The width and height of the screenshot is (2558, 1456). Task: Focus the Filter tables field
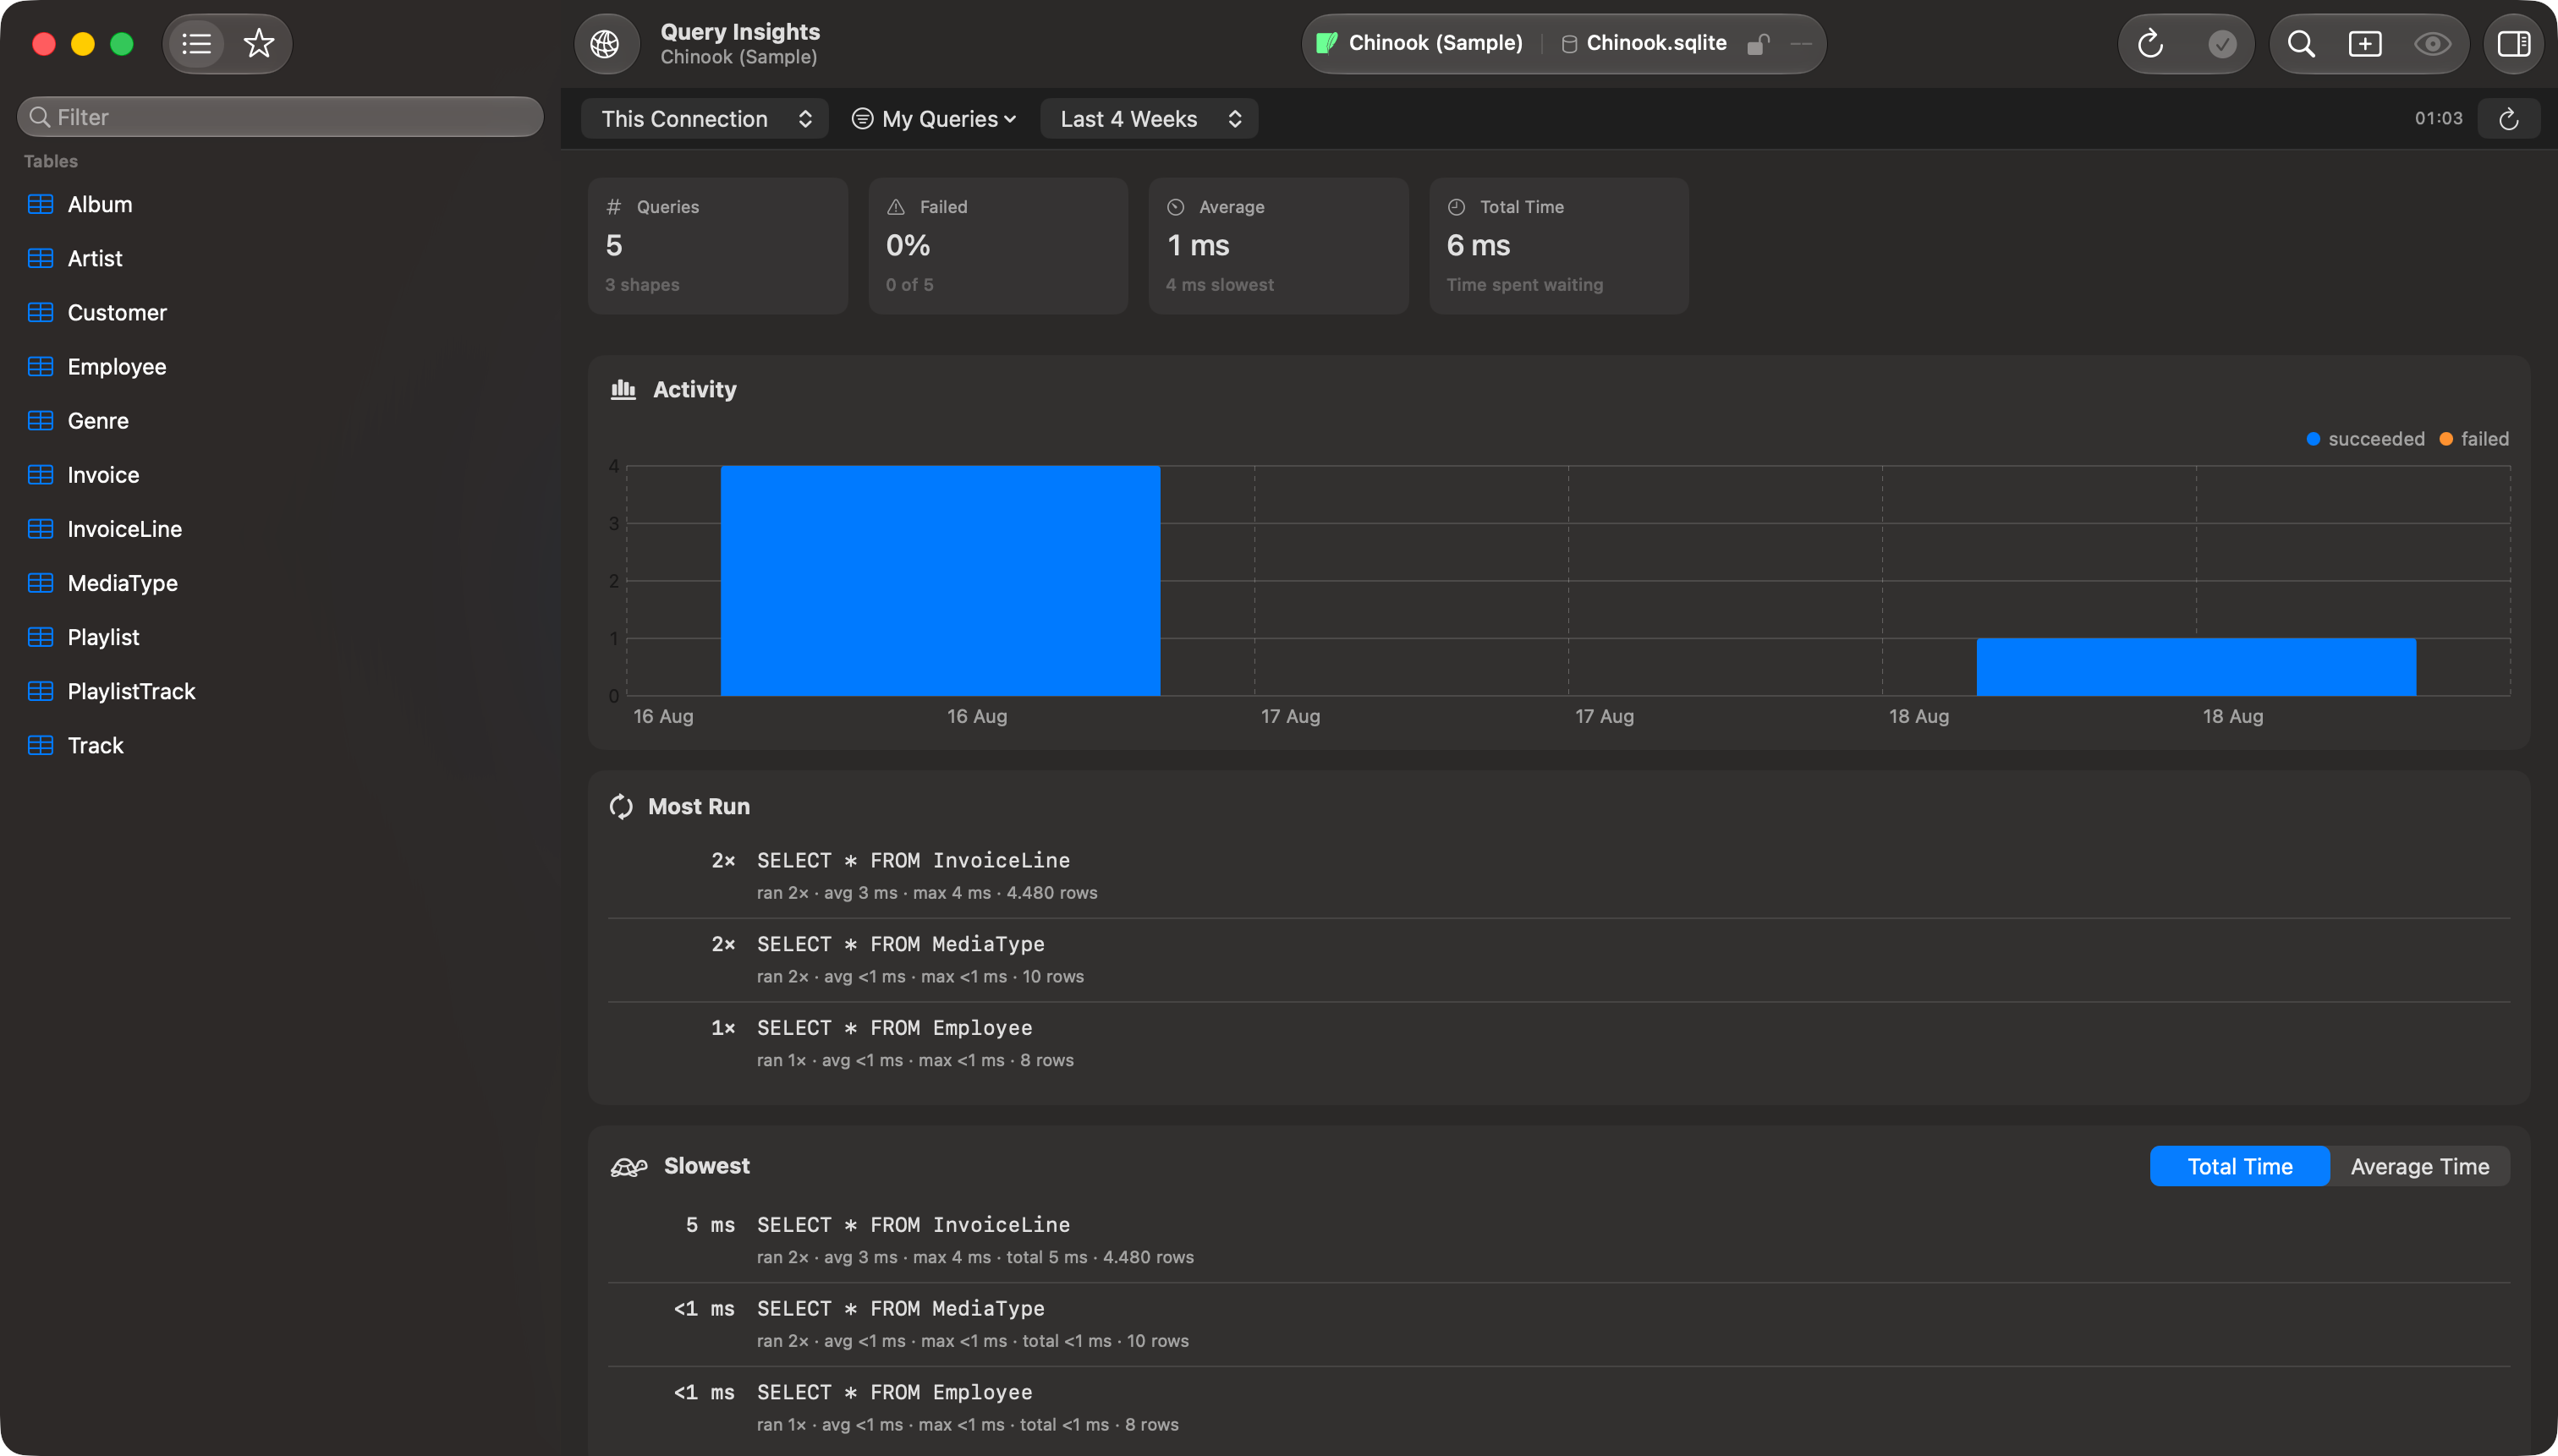(x=280, y=117)
